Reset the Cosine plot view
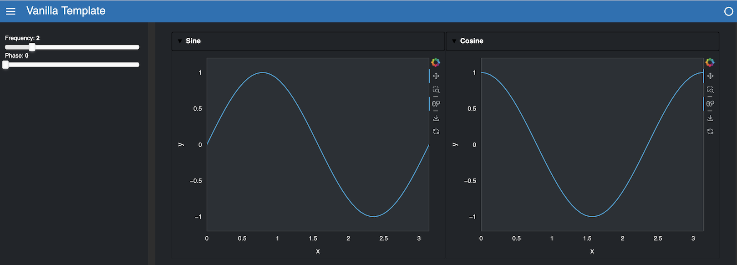Image resolution: width=737 pixels, height=265 pixels. point(710,132)
